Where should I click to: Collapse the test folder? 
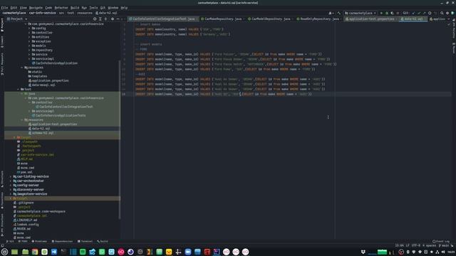pos(19,90)
